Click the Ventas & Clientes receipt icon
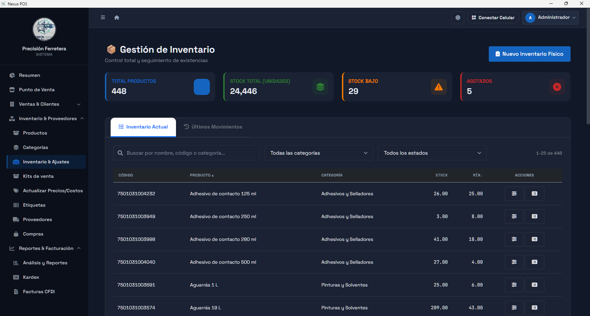This screenshot has height=316, width=590. coord(12,104)
